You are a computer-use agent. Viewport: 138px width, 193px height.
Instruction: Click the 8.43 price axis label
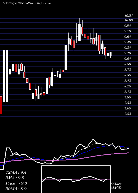pyautogui.click(x=128, y=81)
